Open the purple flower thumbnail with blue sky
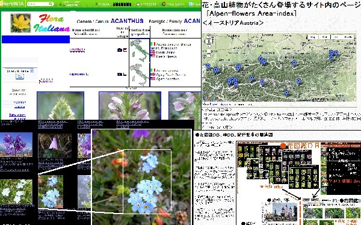Screen dimensions: 361x225 point(16,145)
